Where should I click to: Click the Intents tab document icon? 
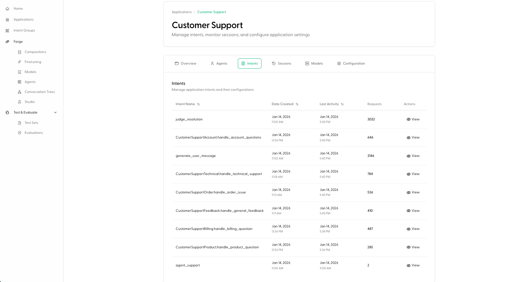[243, 63]
